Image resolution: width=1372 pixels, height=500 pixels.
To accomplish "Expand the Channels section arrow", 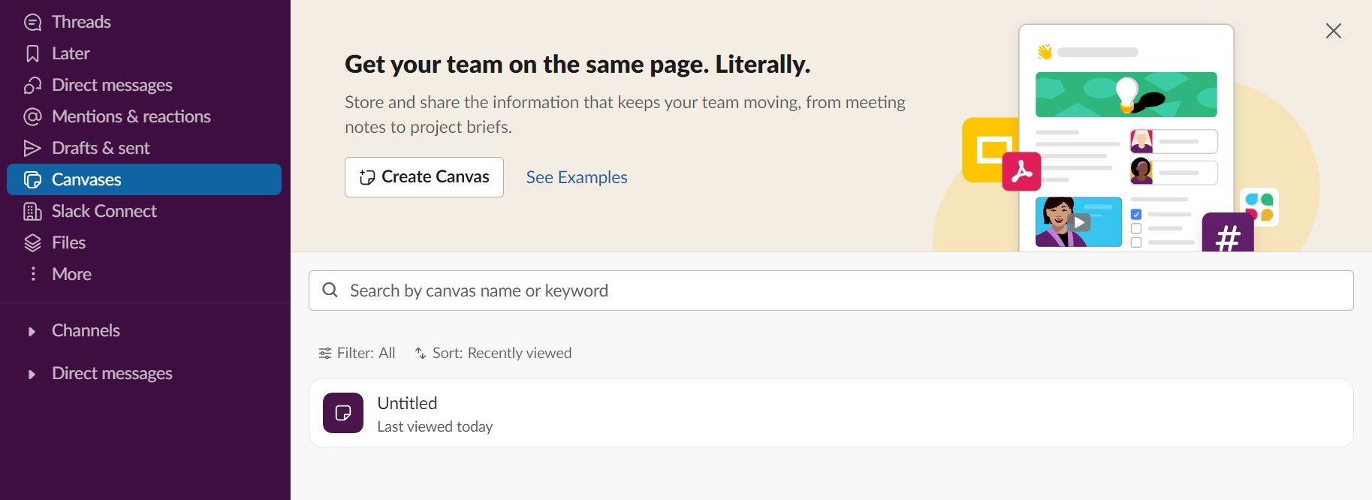I will tap(32, 331).
